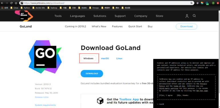Open the docker-k8s bookmark folder

(39, 8)
